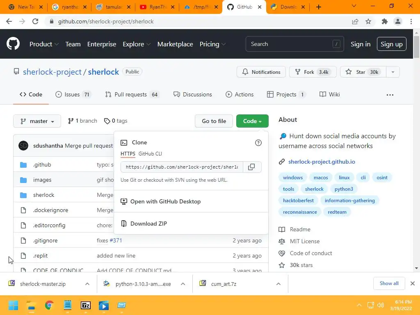
Task: Open the Actions tab
Action: (x=240, y=95)
